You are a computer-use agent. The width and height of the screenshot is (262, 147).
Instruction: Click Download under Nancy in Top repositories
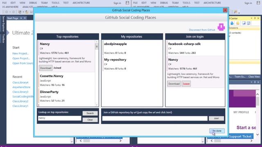pos(45,68)
